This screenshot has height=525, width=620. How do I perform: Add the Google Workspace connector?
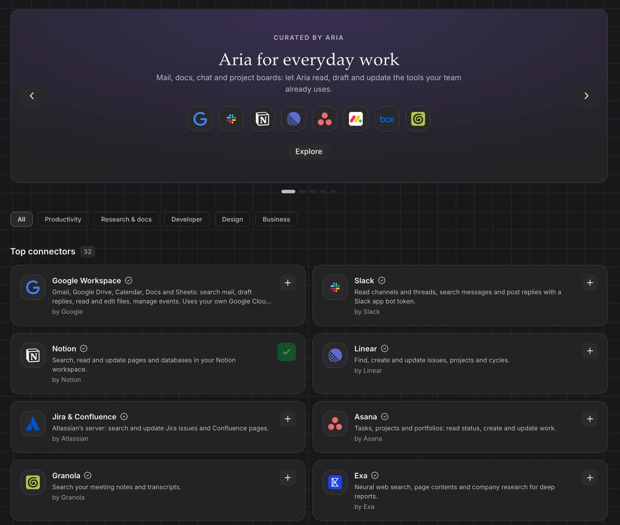(x=288, y=283)
